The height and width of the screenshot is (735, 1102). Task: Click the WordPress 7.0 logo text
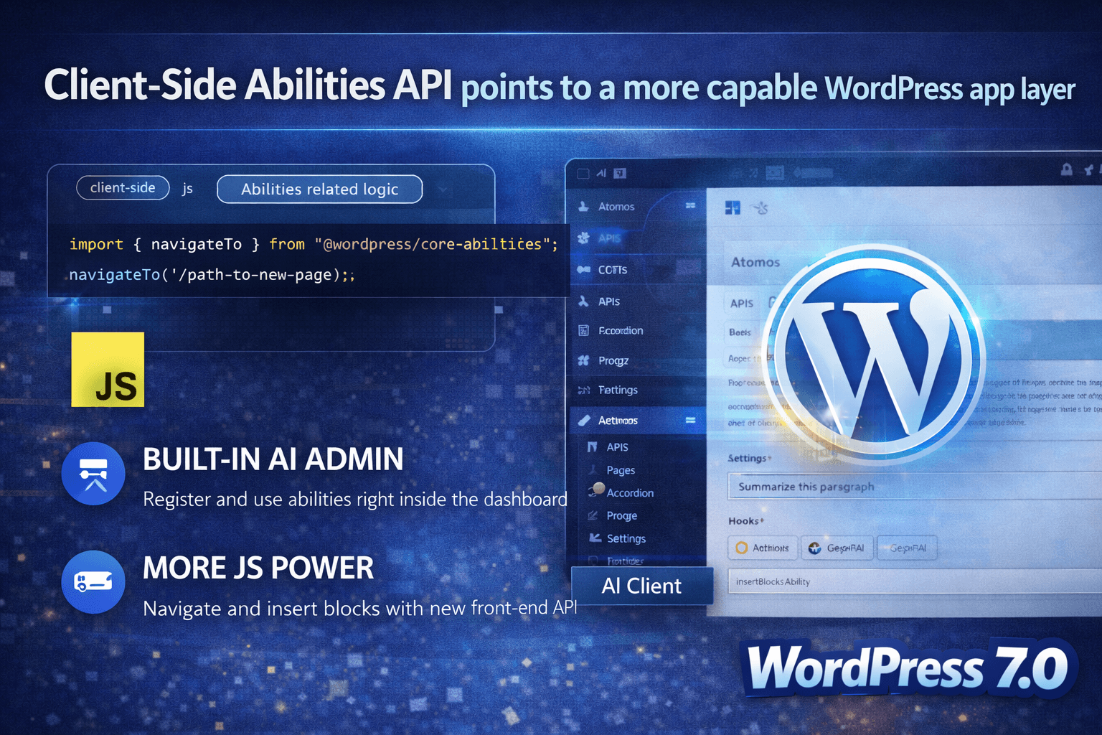pos(908,668)
